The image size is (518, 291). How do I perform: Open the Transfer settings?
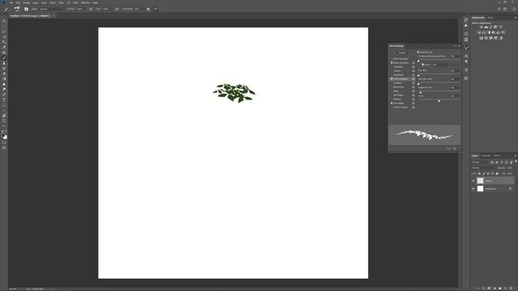coord(397,82)
